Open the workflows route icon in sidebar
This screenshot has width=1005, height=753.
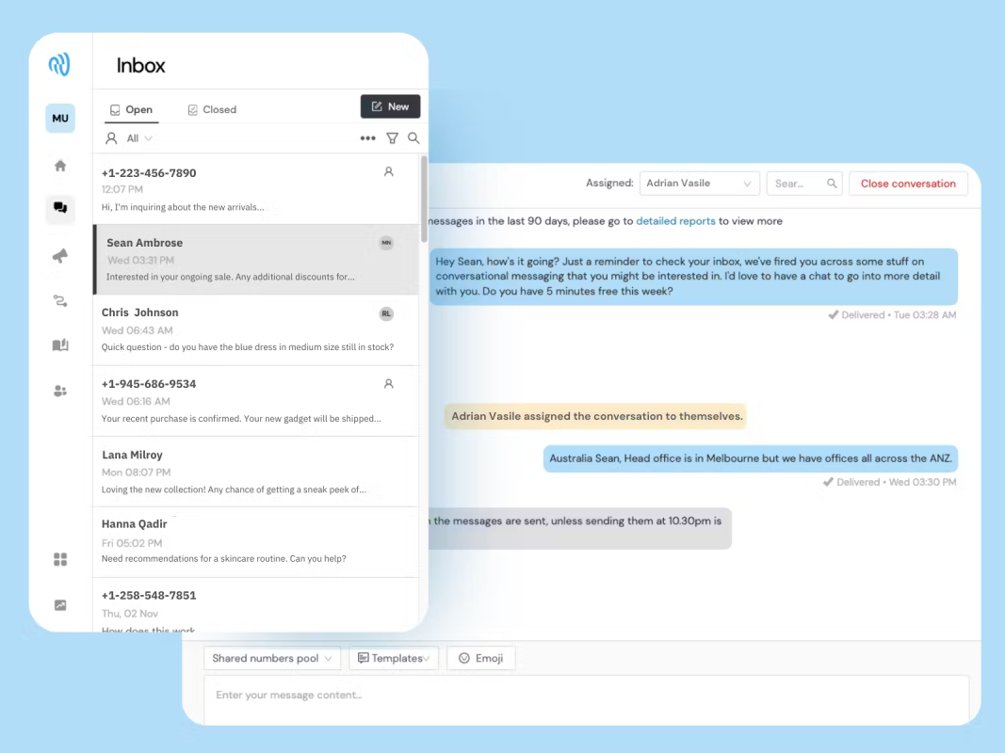tap(60, 300)
